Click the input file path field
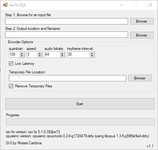Viewport: 158px width, 150px height. tap(67, 21)
